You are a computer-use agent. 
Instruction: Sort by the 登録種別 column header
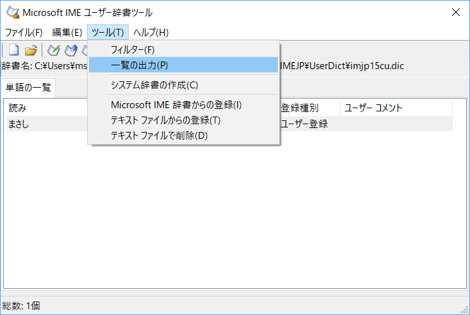pos(310,108)
